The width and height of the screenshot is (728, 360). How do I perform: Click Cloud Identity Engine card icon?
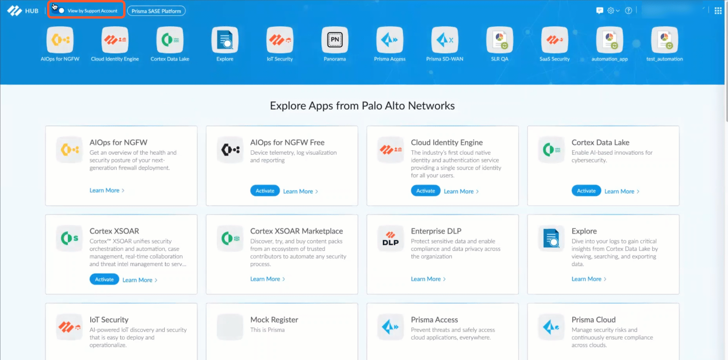391,149
